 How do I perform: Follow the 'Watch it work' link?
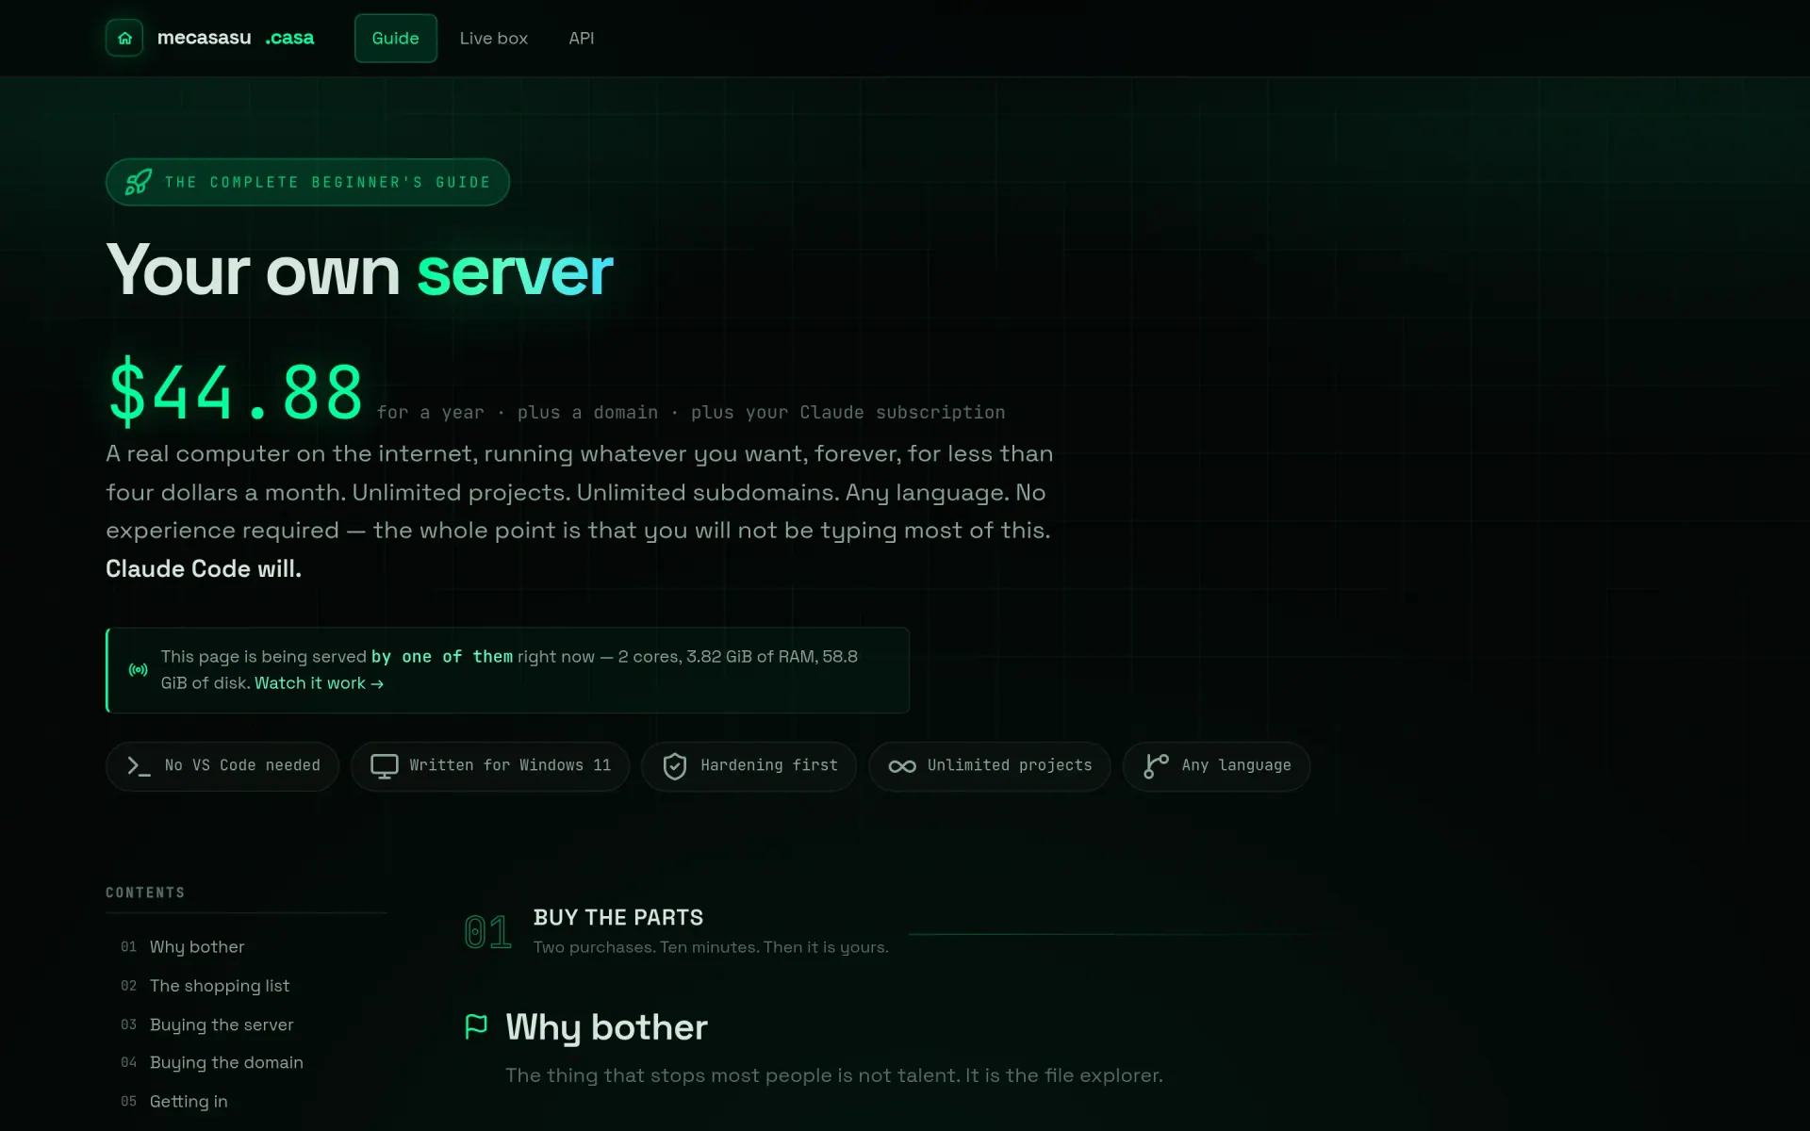[319, 683]
